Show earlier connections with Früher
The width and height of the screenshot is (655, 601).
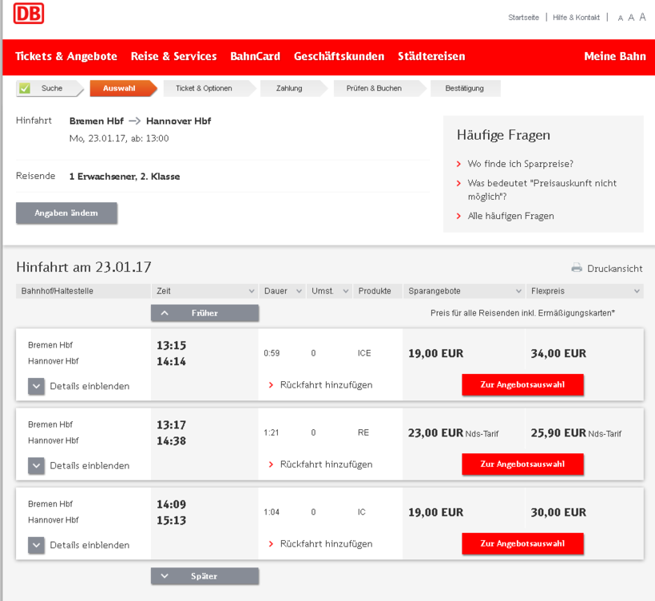pyautogui.click(x=204, y=313)
